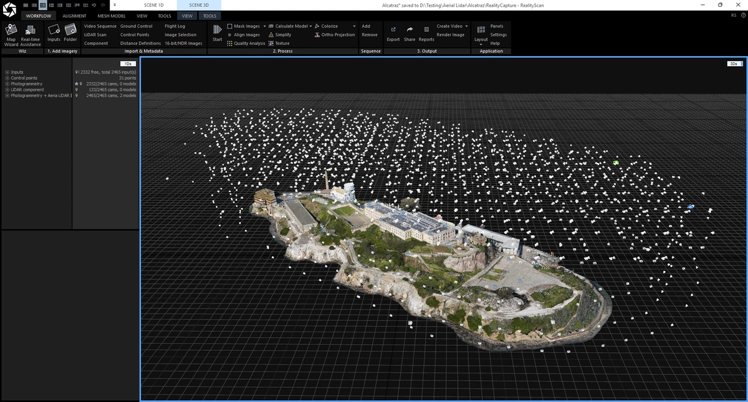Select the Mask Images tool
This screenshot has height=402, width=748.
[243, 26]
